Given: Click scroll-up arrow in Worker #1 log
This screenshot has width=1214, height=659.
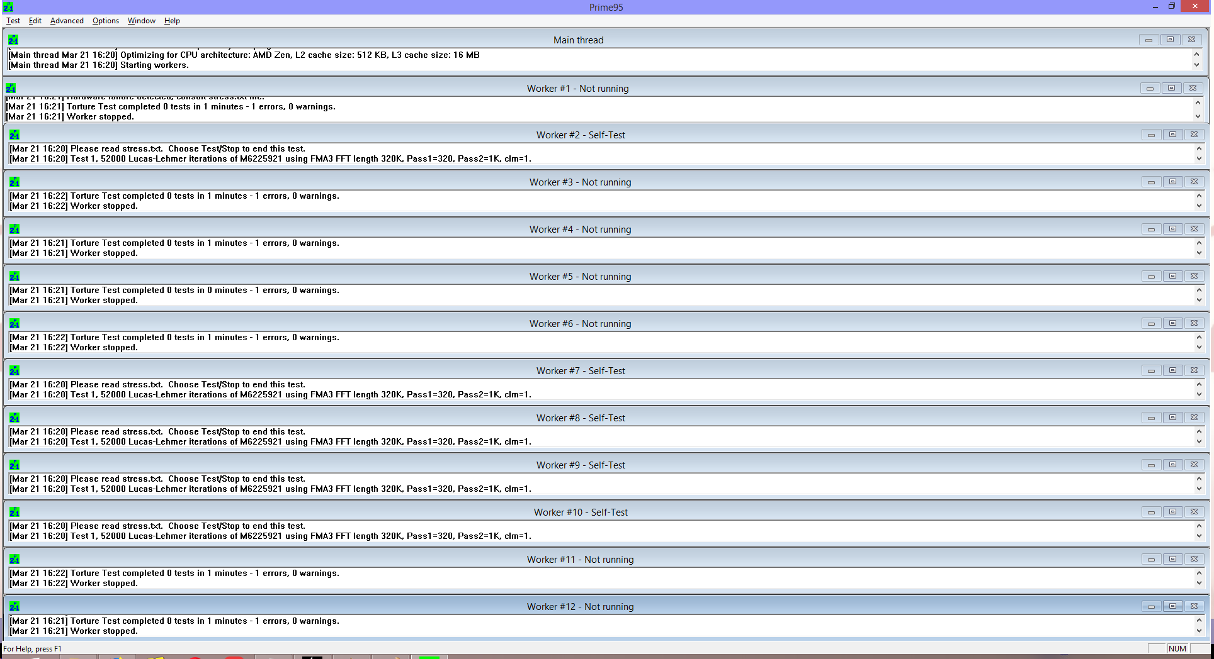Looking at the screenshot, I should [1198, 102].
